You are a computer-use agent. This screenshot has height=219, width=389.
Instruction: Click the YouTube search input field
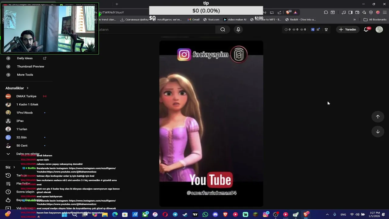tap(157, 30)
